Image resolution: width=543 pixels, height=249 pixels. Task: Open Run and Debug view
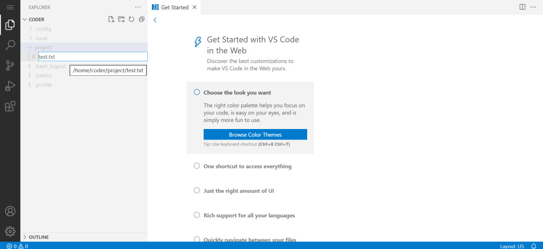pyautogui.click(x=10, y=86)
